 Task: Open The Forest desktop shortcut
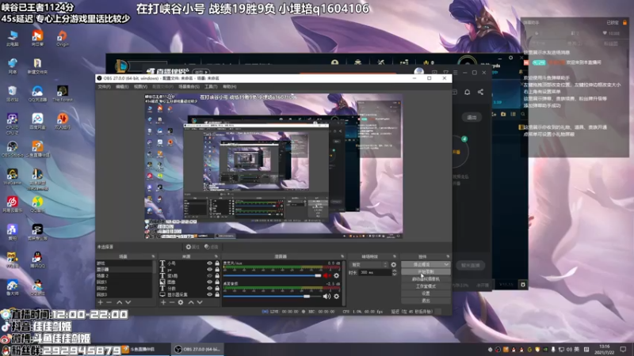coord(63,93)
